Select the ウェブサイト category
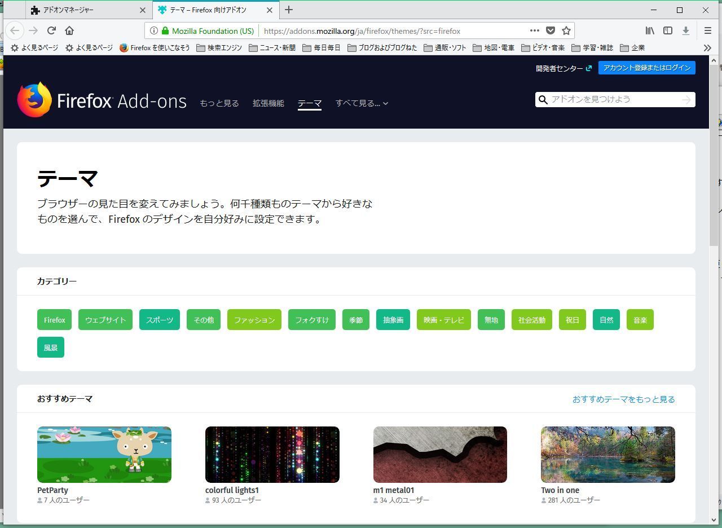722x528 pixels. (x=105, y=320)
